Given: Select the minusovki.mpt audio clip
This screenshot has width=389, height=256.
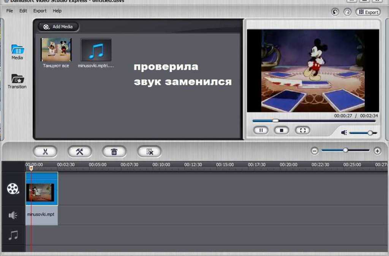Looking at the screenshot, I should (42, 215).
